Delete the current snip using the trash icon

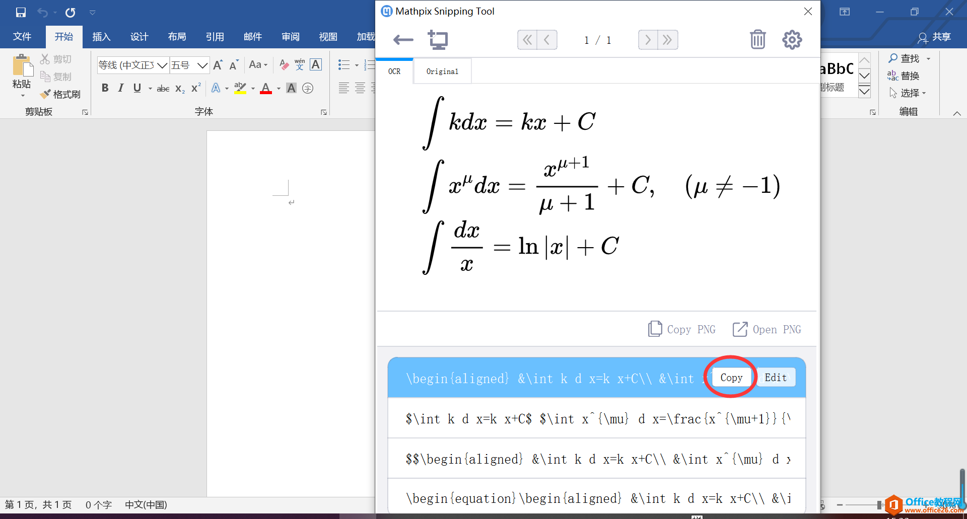coord(758,40)
